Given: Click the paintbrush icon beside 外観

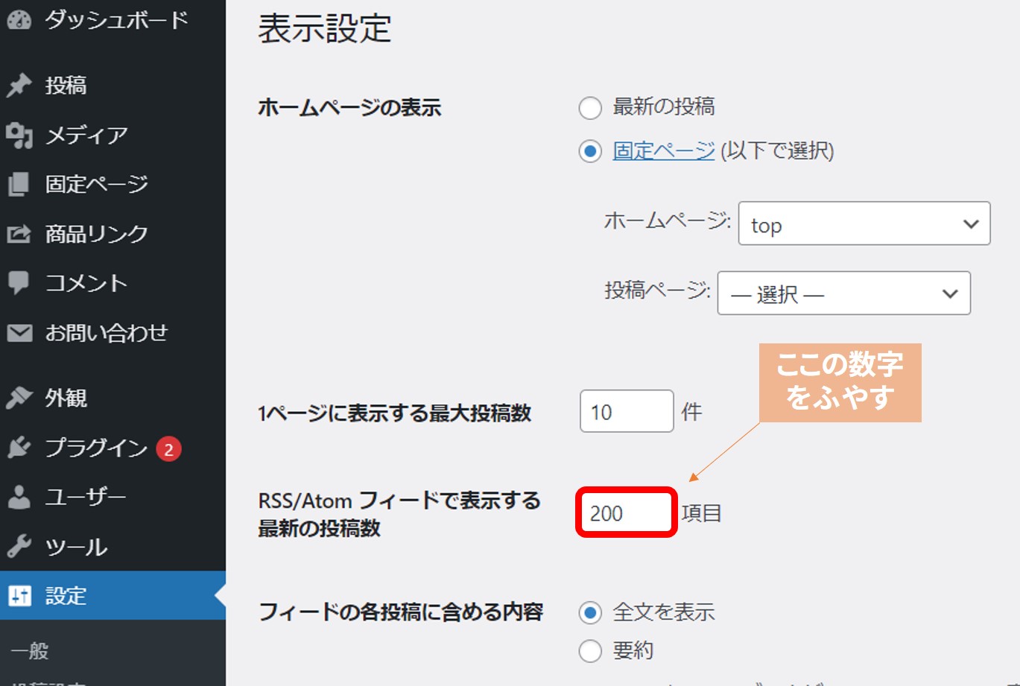Looking at the screenshot, I should 19,398.
